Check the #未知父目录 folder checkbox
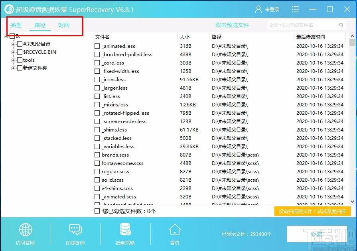The image size is (357, 251). (20, 44)
